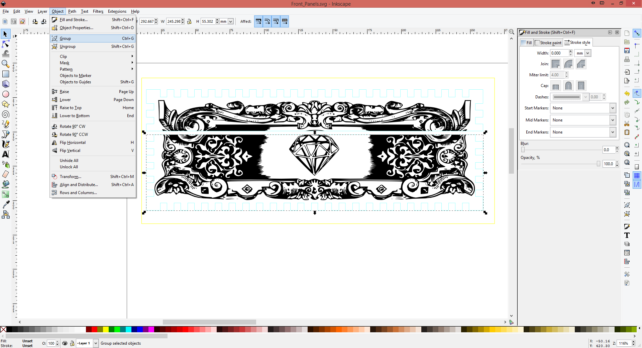The image size is (642, 348).
Task: Select the Gradient tool
Action: pyautogui.click(x=5, y=194)
